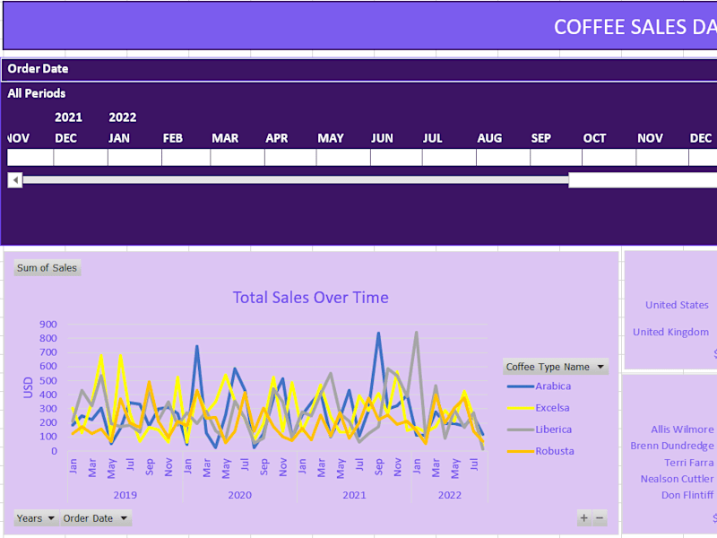This screenshot has width=717, height=538.
Task: Select the FEB timeline period
Action: 186,158
